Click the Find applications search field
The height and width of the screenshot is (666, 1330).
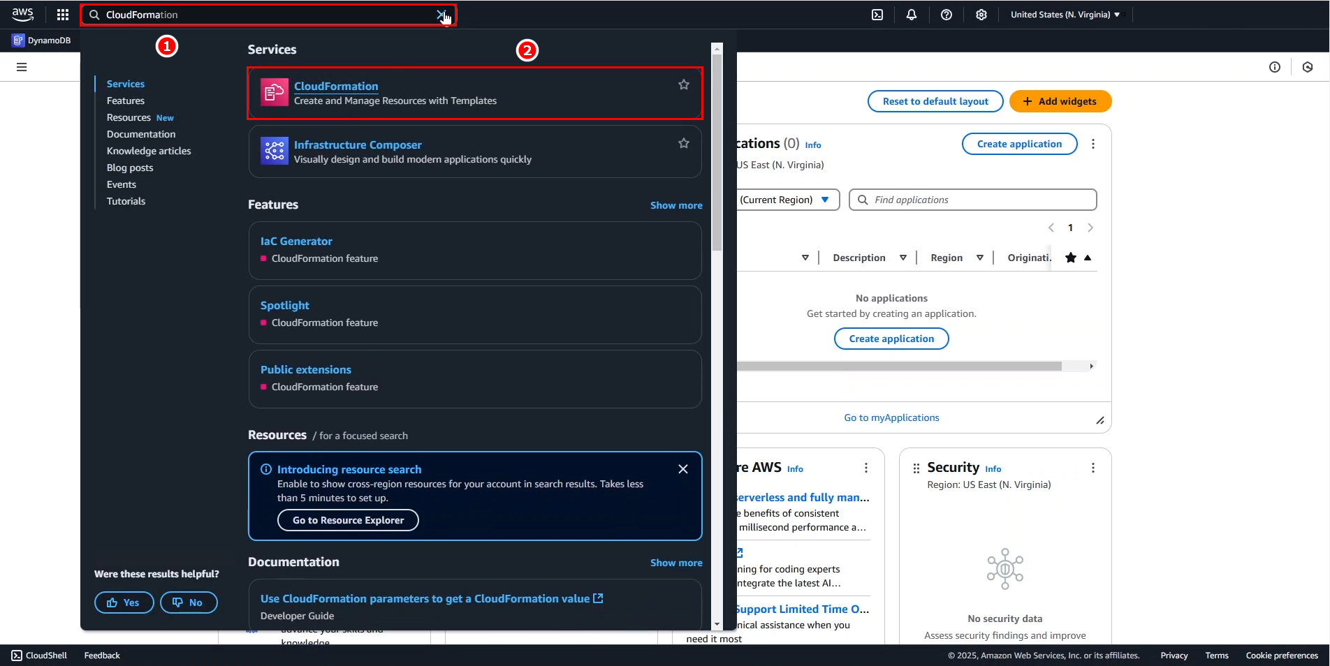pyautogui.click(x=973, y=200)
